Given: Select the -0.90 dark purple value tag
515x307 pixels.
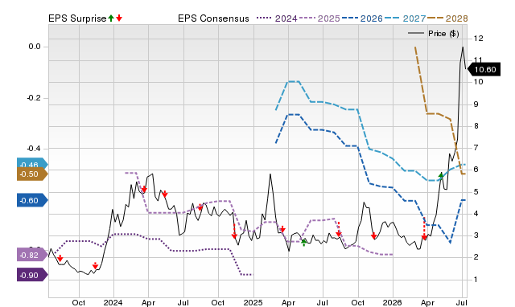Looking at the screenshot, I should (x=32, y=275).
